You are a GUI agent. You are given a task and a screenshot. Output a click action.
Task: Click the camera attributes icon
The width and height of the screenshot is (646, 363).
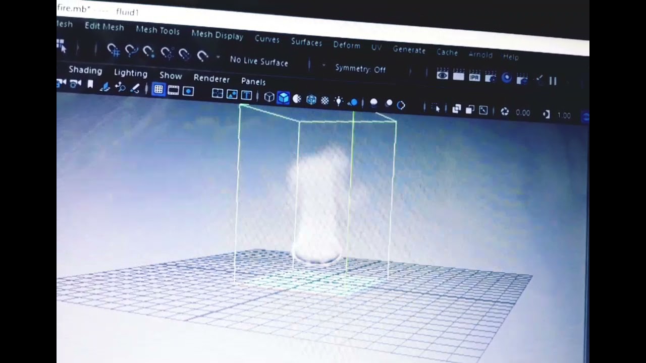pyautogui.click(x=75, y=84)
